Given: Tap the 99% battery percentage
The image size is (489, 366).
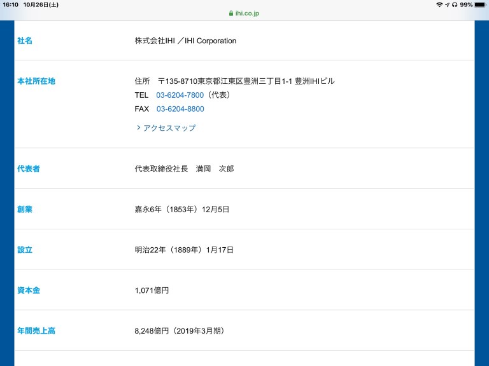Looking at the screenshot, I should pyautogui.click(x=466, y=4).
